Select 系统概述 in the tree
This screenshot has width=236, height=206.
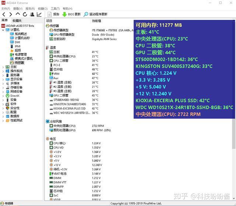tap(19, 34)
